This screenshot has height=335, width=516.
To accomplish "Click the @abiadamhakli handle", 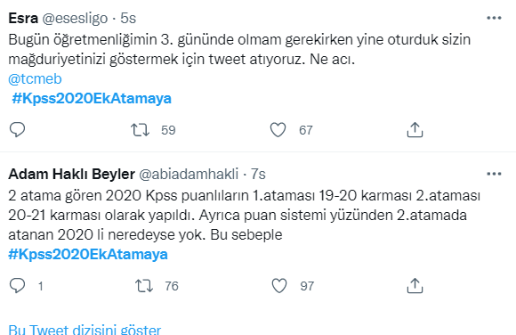I will coord(189,174).
